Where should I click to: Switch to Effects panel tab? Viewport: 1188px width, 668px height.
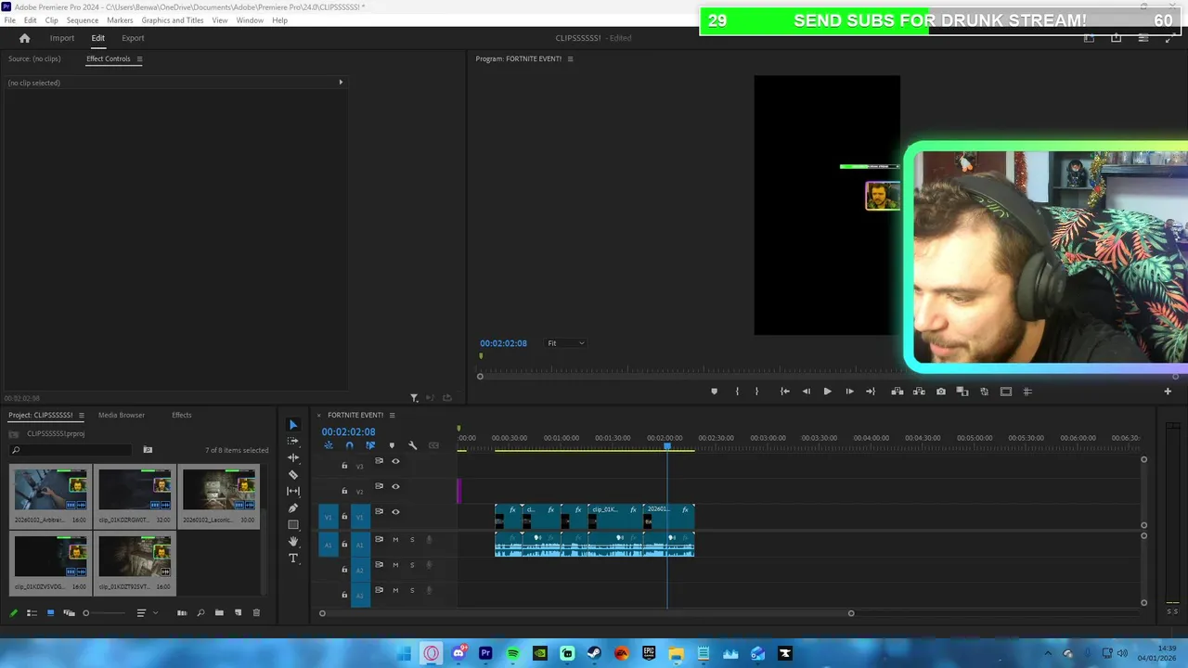[182, 415]
